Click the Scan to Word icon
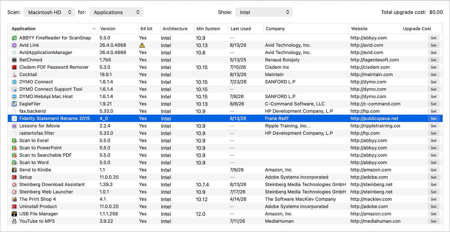Image resolution: width=450 pixels, height=232 pixels. click(14, 163)
